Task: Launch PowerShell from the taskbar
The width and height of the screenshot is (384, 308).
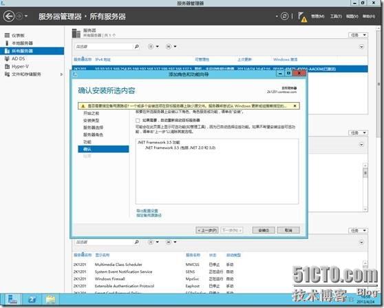Action: coord(32,300)
